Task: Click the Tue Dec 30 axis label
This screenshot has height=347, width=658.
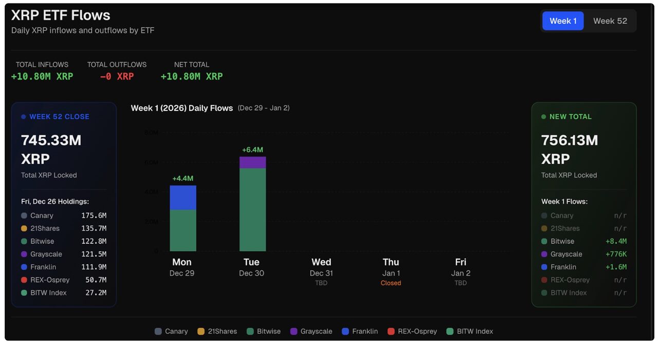Action: 251,267
